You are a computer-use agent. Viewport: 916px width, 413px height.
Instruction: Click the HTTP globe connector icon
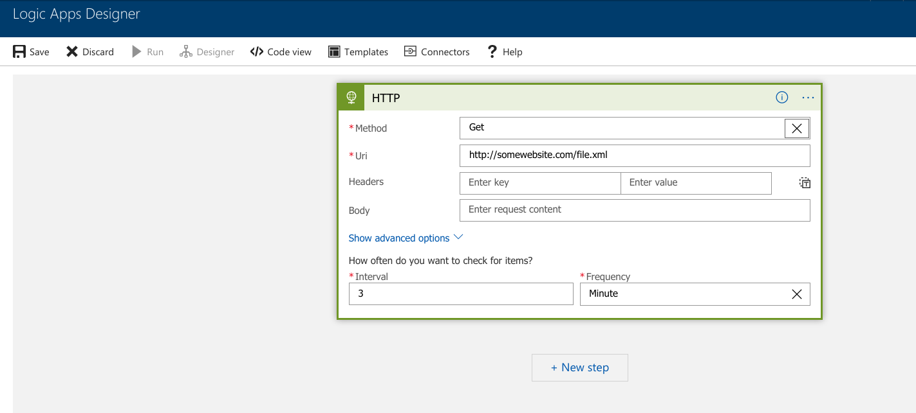pyautogui.click(x=351, y=98)
